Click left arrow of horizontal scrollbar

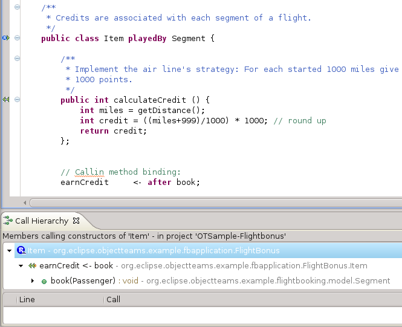25,202
